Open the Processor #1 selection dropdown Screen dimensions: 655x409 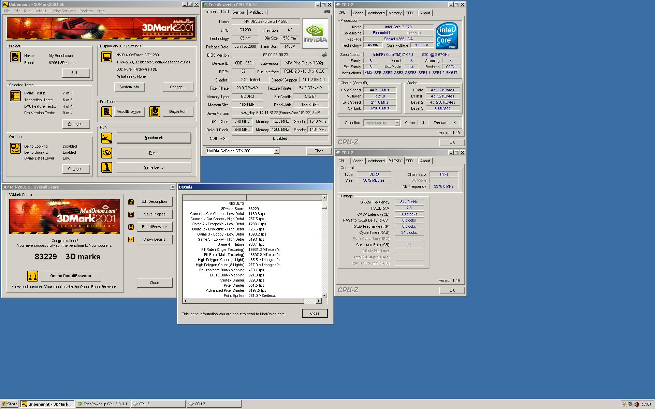[397, 123]
